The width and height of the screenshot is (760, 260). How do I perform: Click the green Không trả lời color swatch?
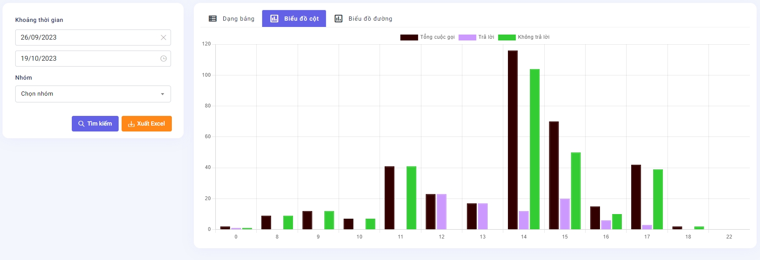pyautogui.click(x=507, y=38)
